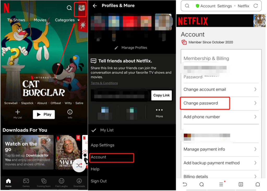267x191 pixels.
Task: Tap the Netflix N logo on home screen
Action: coord(7,8)
